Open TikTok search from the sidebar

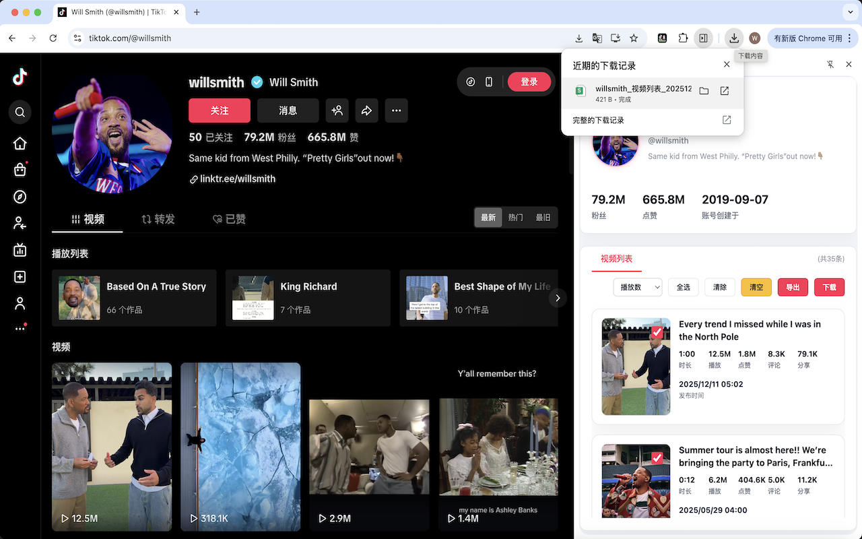20,112
